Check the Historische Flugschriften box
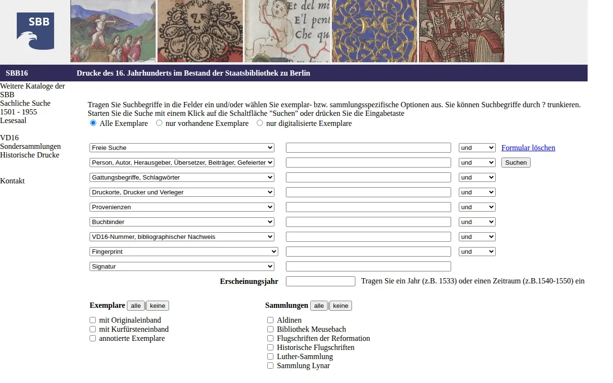Screen dimensions: 613x383 [271, 348]
